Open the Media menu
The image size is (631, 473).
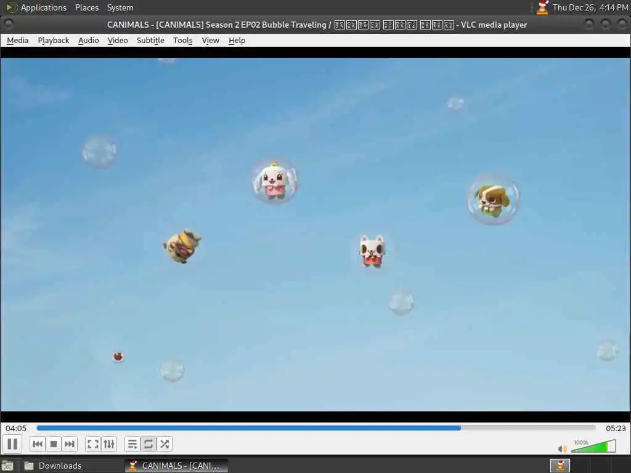click(x=18, y=40)
